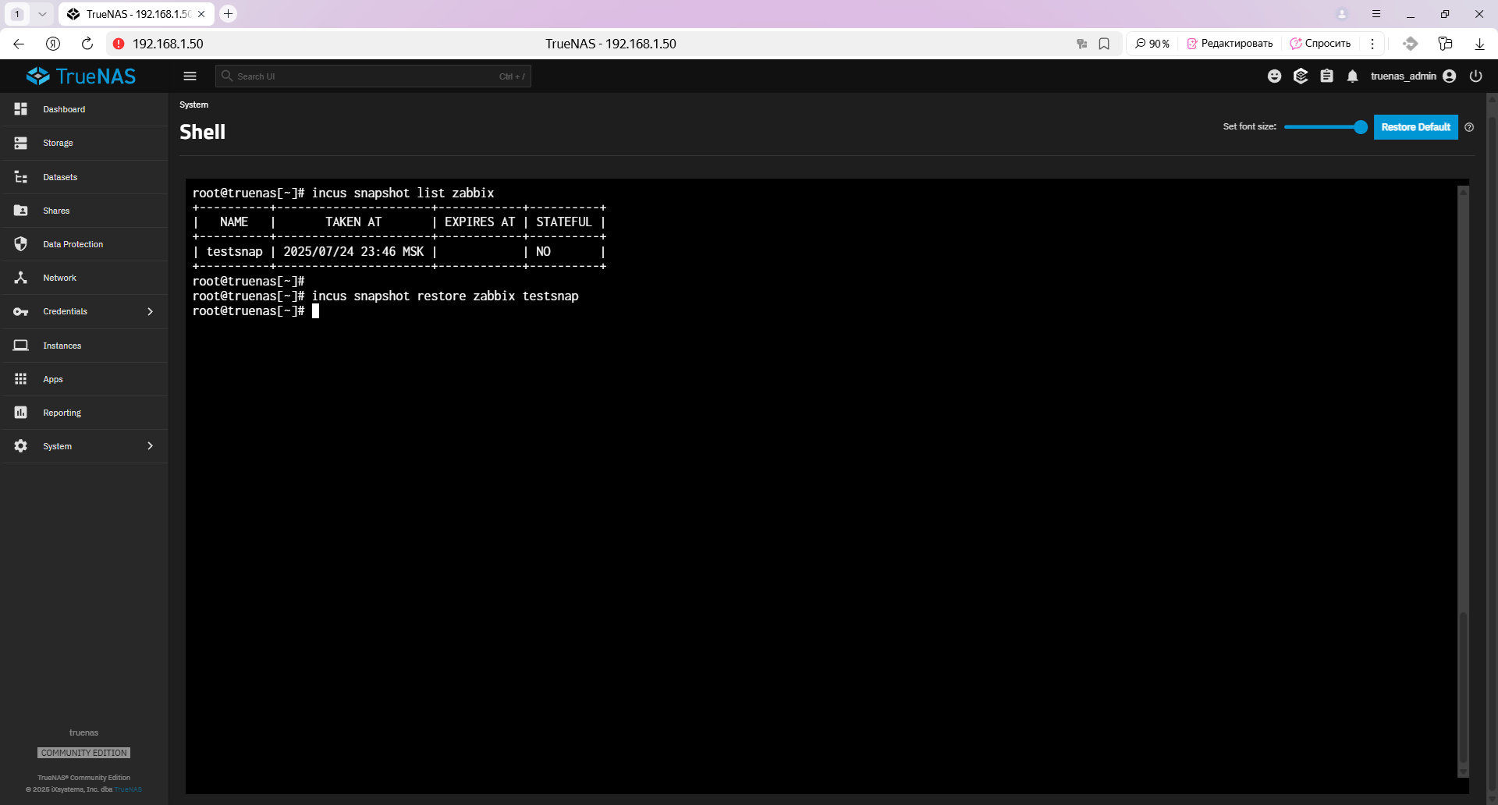Open the Reporting chart icon
The height and width of the screenshot is (805, 1498).
21,413
